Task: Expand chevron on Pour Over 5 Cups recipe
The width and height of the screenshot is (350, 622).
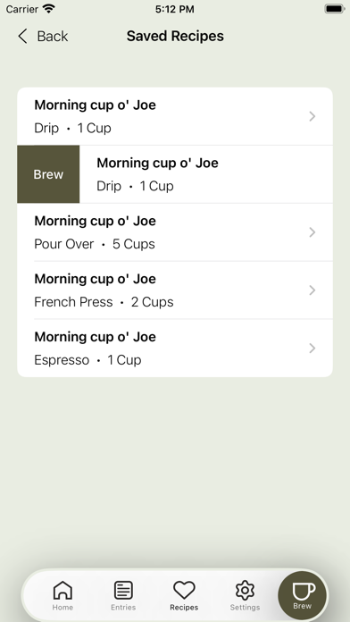Action: [312, 232]
